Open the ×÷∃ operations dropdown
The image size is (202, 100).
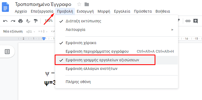click(43, 31)
